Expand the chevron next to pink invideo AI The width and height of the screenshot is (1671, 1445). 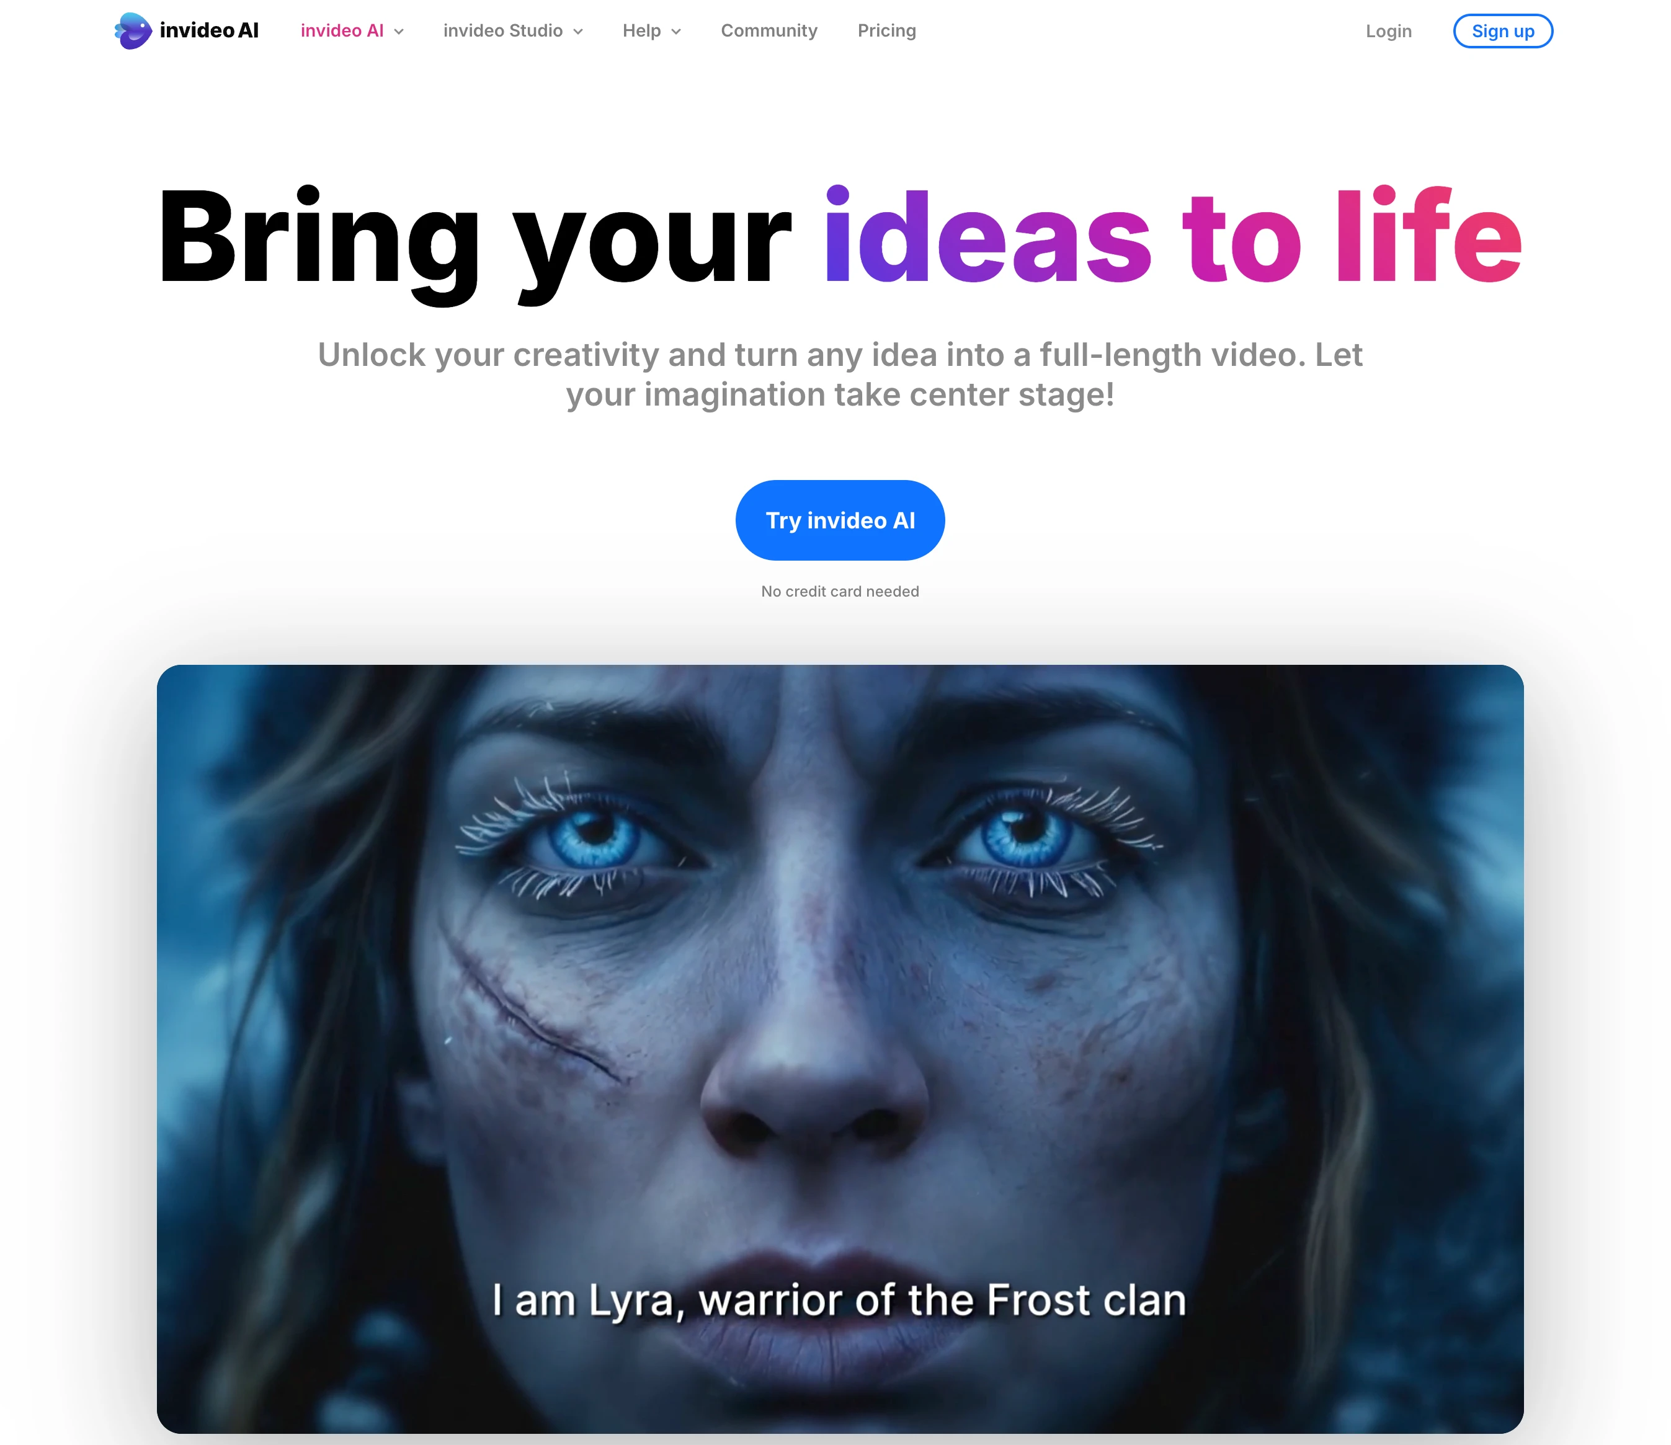(x=398, y=32)
